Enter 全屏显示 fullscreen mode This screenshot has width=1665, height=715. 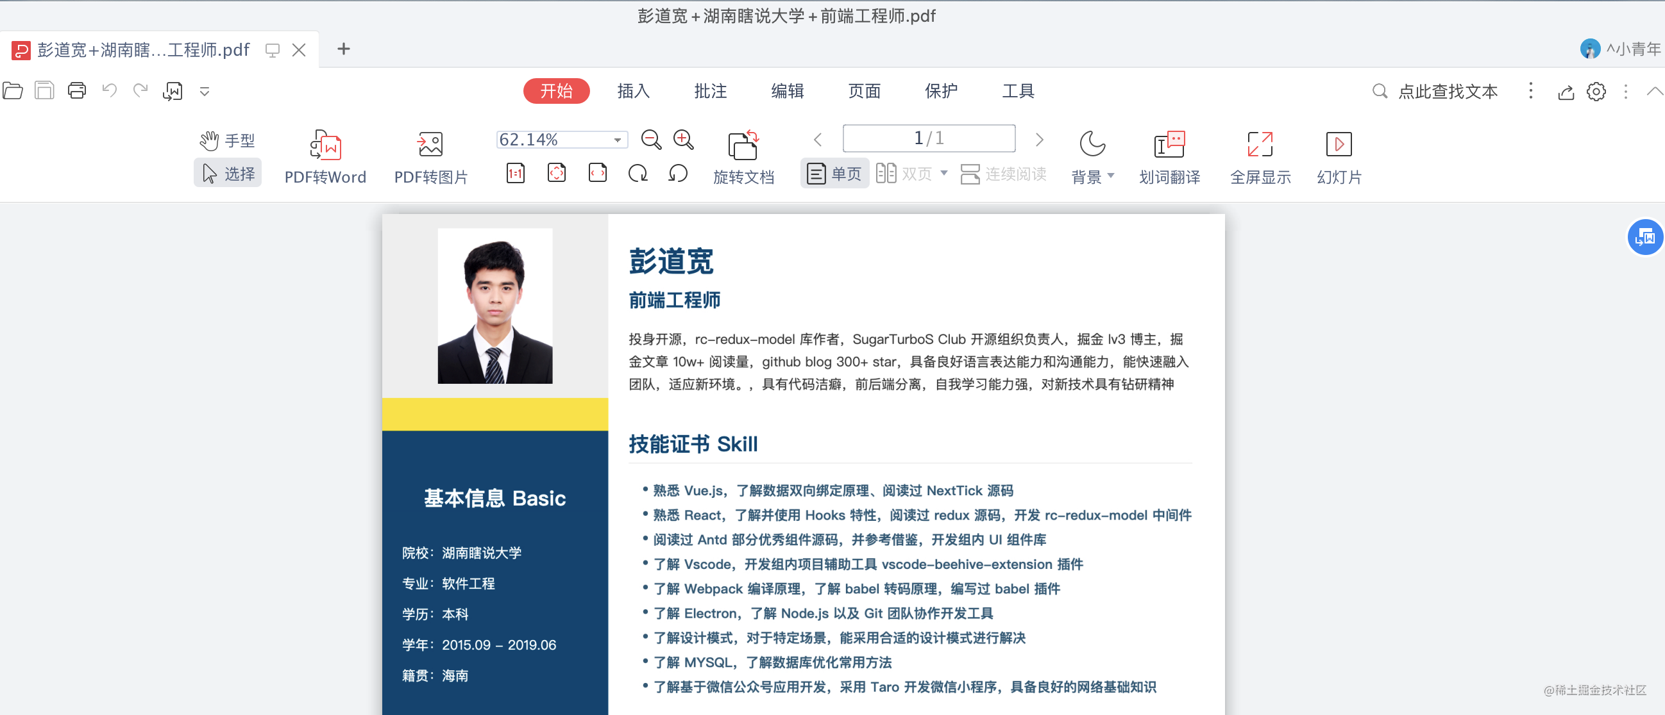(1259, 145)
